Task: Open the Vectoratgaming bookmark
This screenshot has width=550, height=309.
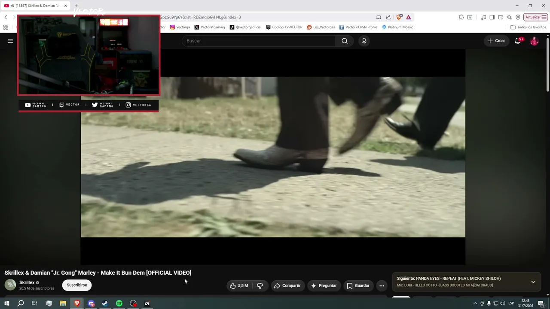Action: click(x=210, y=27)
